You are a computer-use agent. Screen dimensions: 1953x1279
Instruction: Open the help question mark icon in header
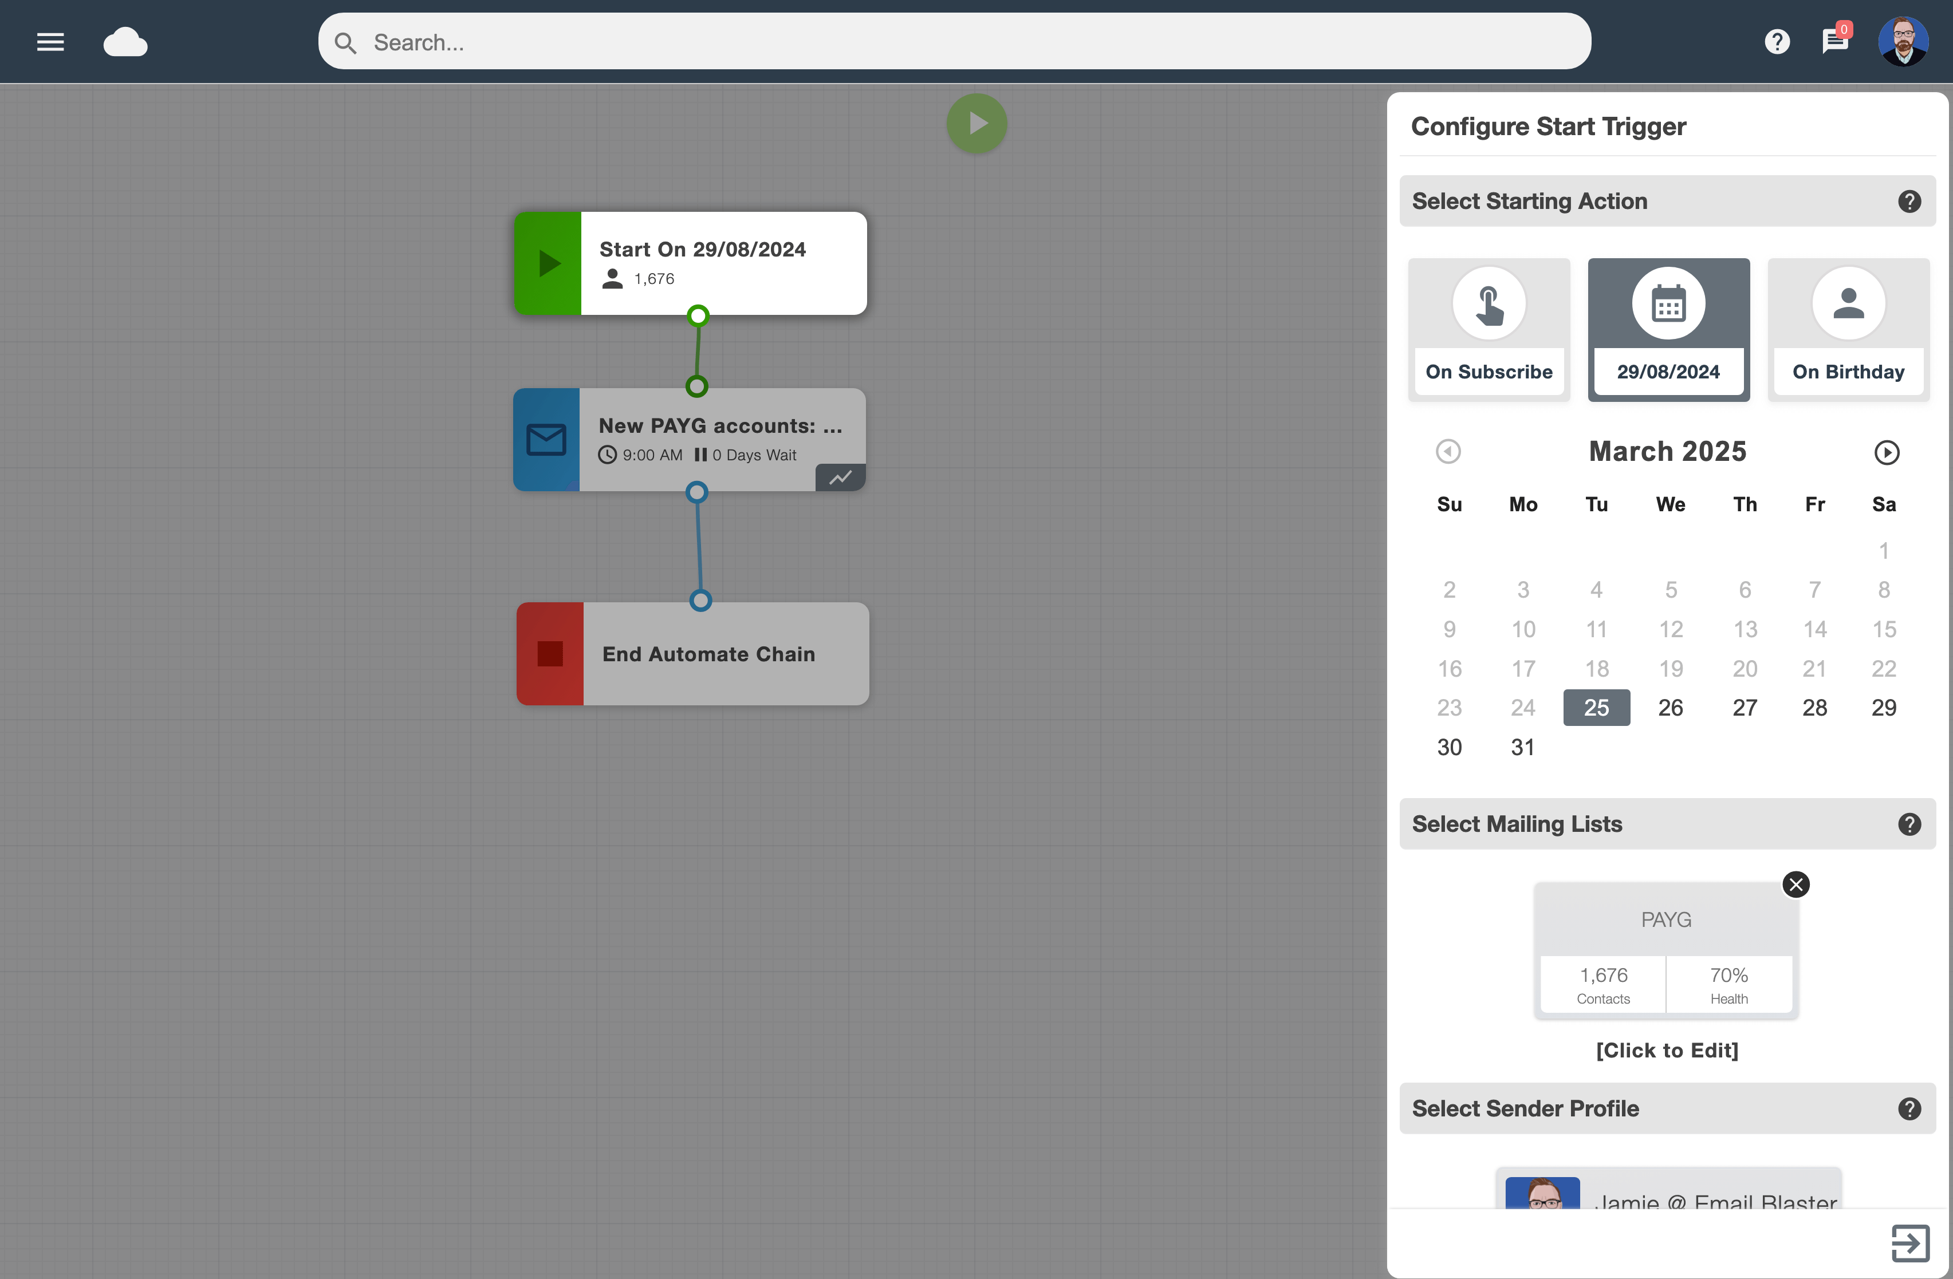pos(1777,41)
